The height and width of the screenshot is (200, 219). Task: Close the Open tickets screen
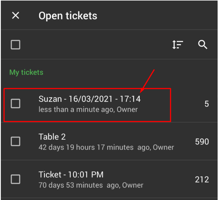point(16,16)
